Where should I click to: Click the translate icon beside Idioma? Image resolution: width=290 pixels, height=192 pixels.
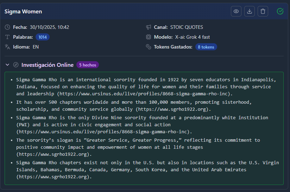(7, 47)
